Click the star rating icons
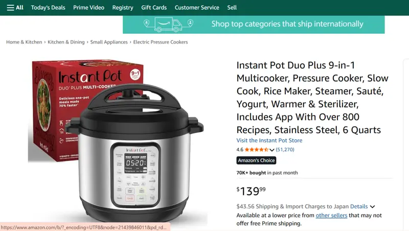Image resolution: width=409 pixels, height=231 pixels. tap(257, 150)
